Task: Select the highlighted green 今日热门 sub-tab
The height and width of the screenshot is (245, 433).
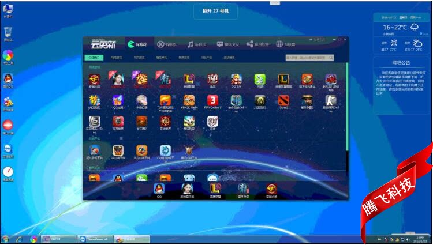Action: click(94, 58)
